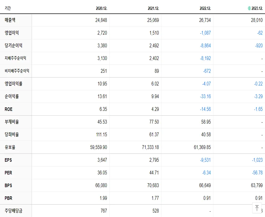Click non-controlling value -672

[207, 71]
